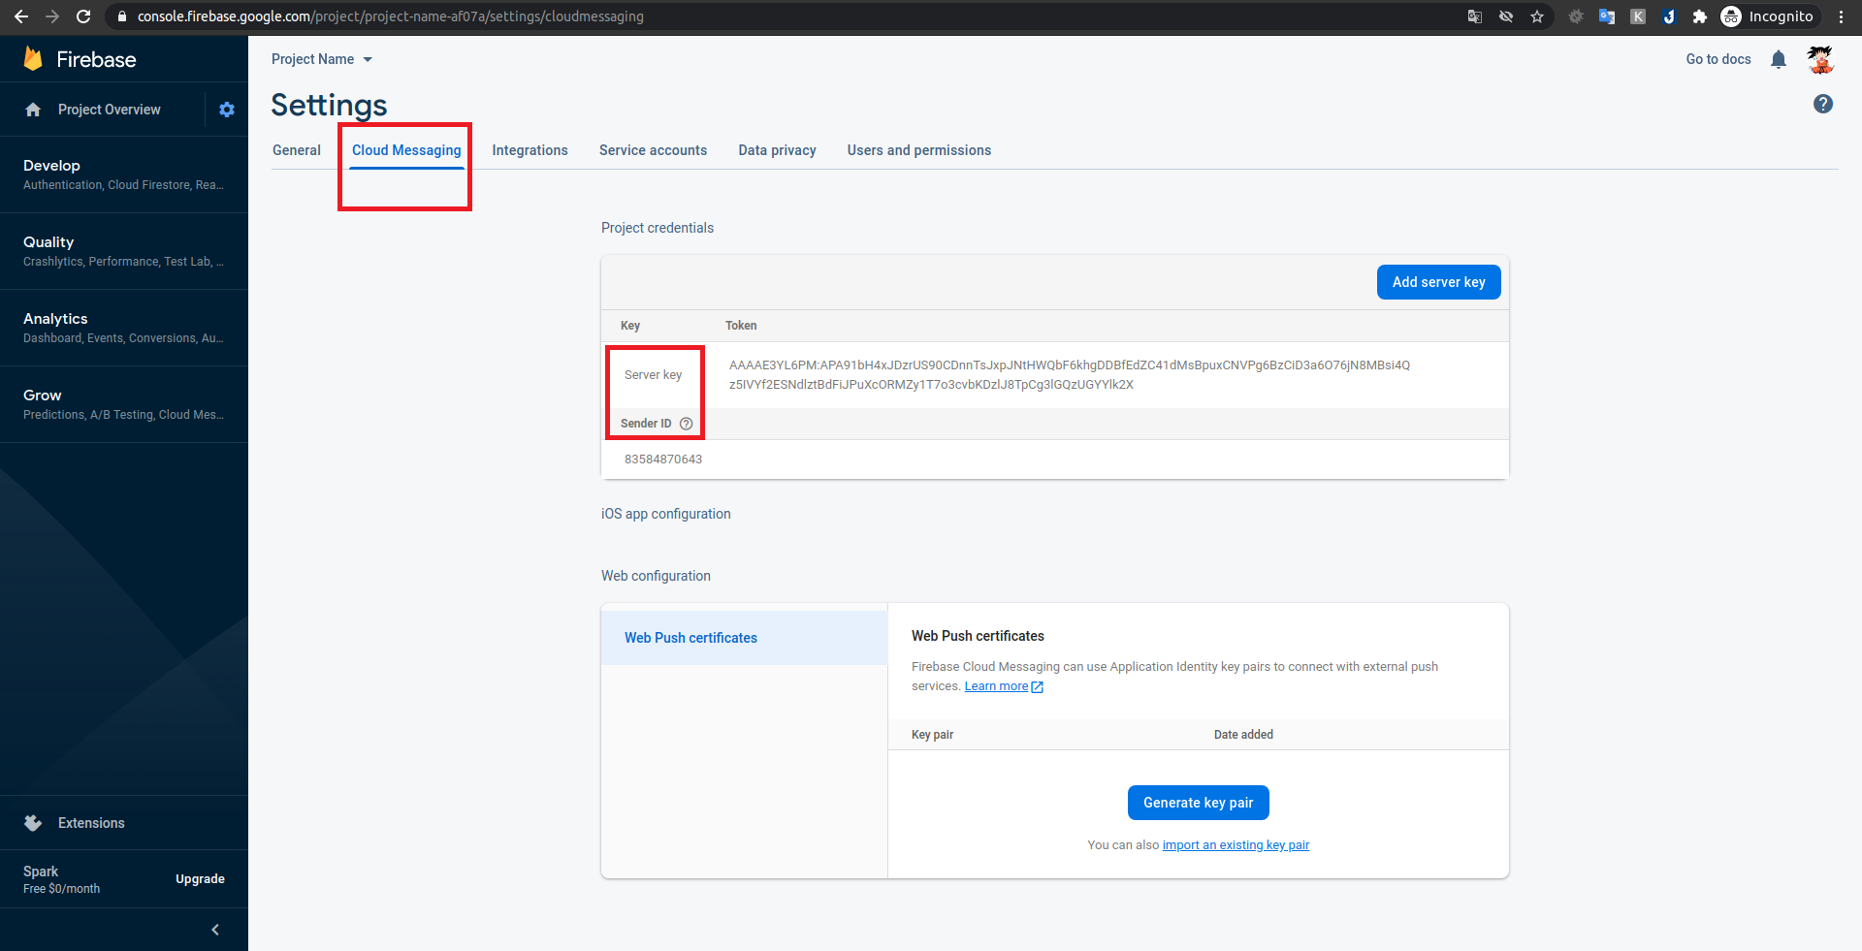Open the user account avatar
1862x951 pixels.
click(1820, 59)
